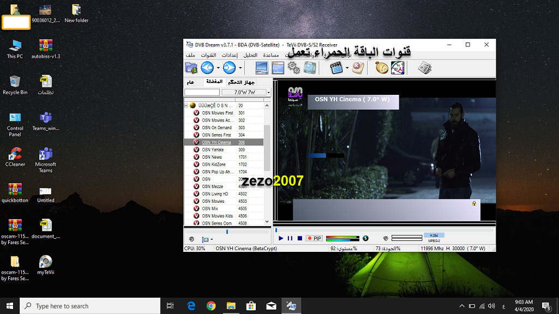Image resolution: width=559 pixels, height=314 pixels.
Task: Open the channel list folder icon in toolbar
Action: [191, 68]
